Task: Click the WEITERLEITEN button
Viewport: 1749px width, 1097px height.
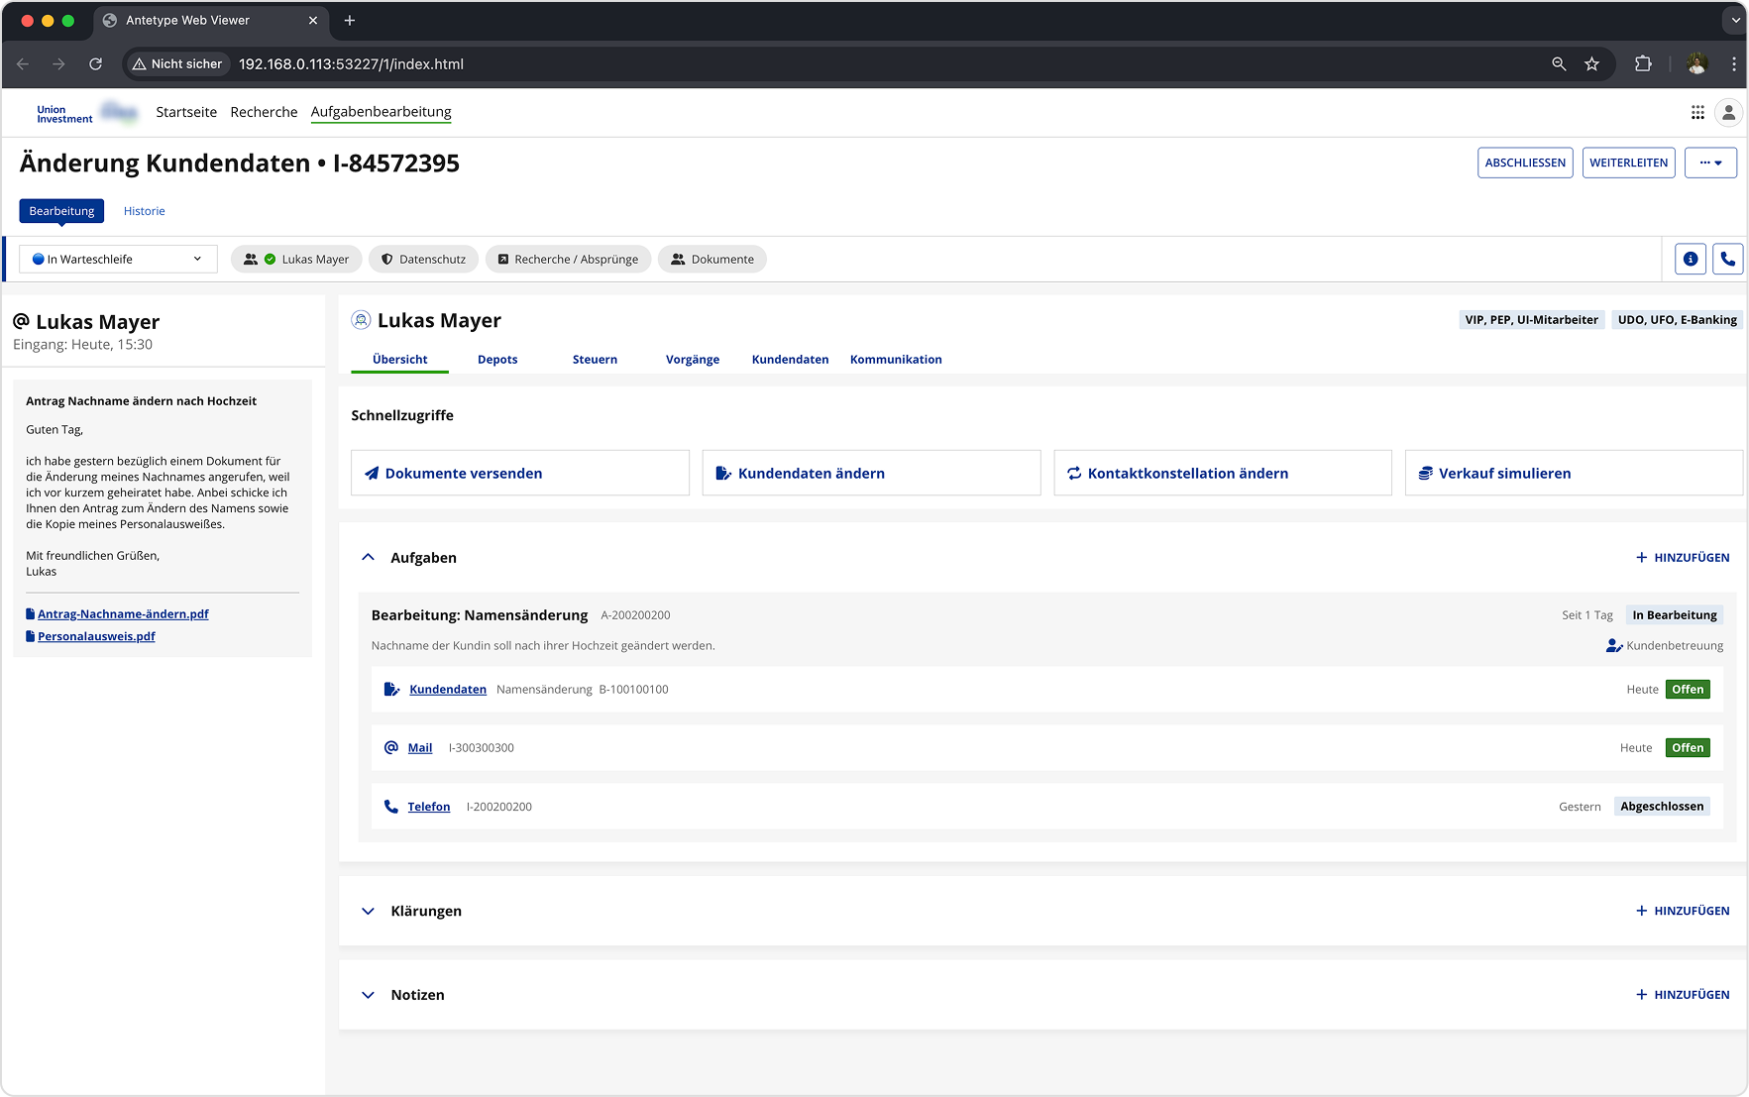Action: pyautogui.click(x=1628, y=163)
